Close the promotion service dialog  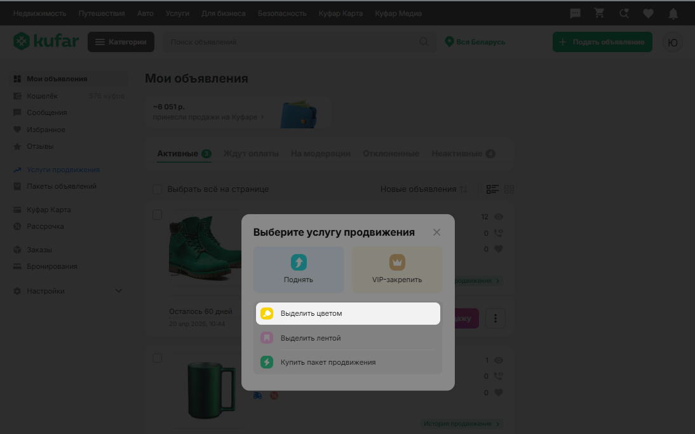(436, 233)
